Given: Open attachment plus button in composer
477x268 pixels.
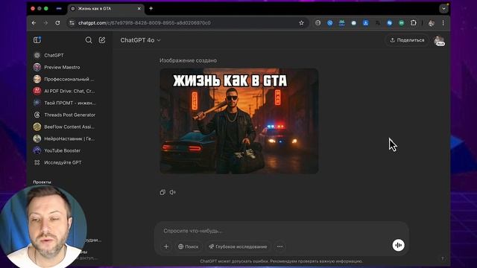Looking at the screenshot, I should [x=166, y=246].
